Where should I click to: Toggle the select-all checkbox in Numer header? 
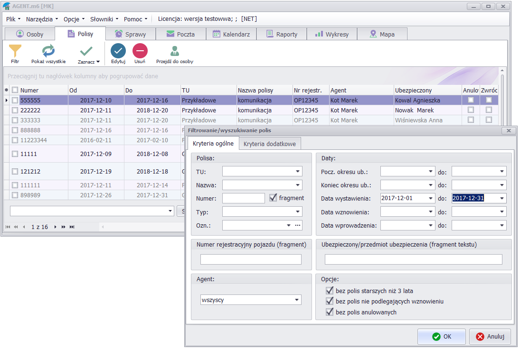click(15, 90)
